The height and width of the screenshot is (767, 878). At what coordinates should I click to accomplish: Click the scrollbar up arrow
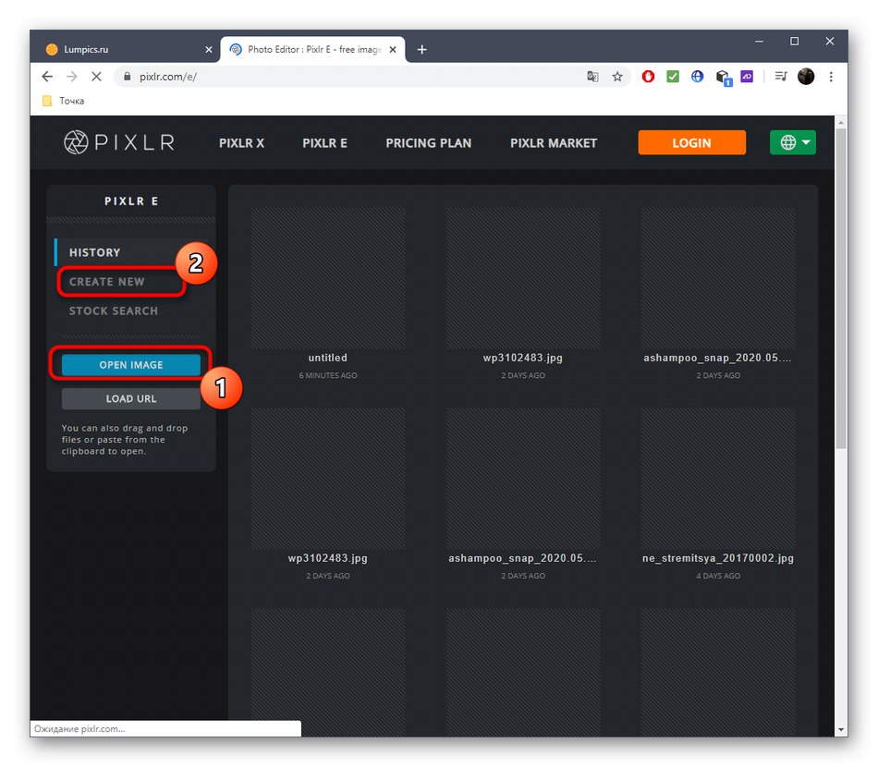tap(840, 121)
